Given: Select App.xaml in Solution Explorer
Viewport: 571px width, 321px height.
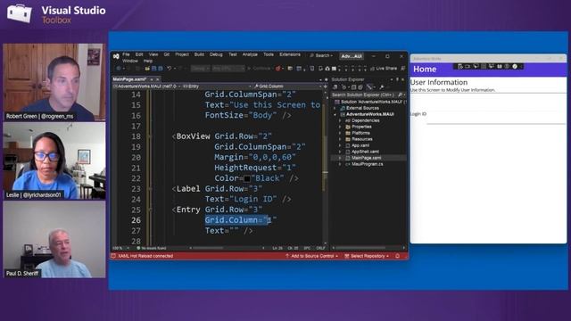Looking at the screenshot, I should [360, 145].
